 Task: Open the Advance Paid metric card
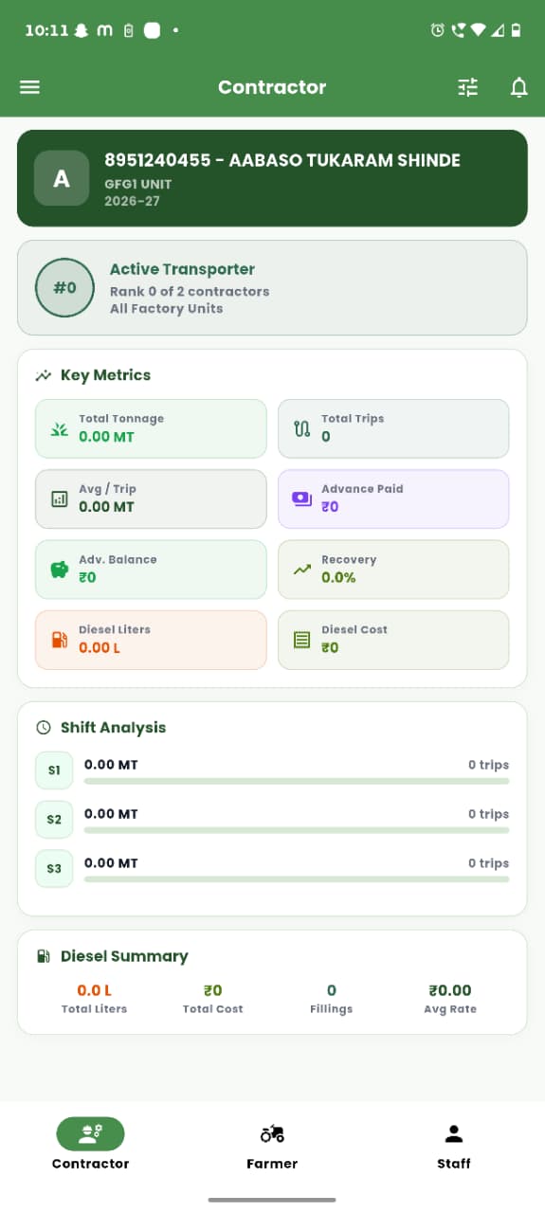click(393, 498)
